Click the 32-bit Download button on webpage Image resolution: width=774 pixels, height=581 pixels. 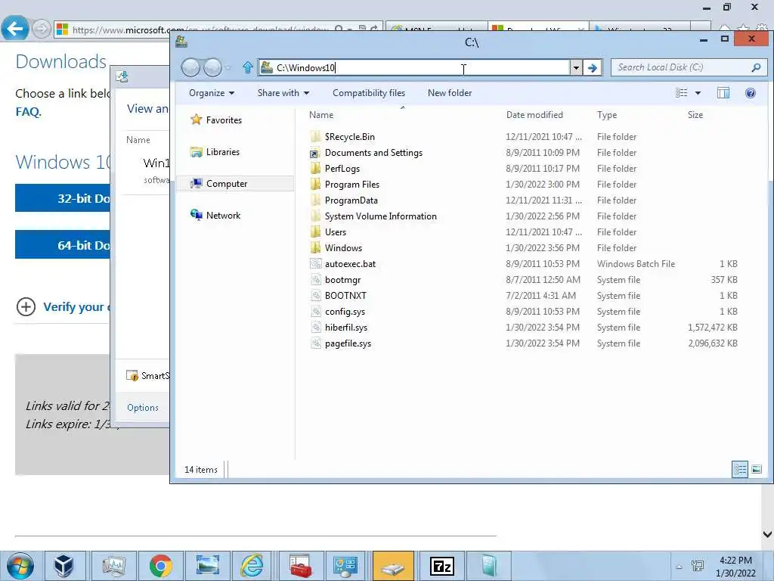pyautogui.click(x=63, y=198)
